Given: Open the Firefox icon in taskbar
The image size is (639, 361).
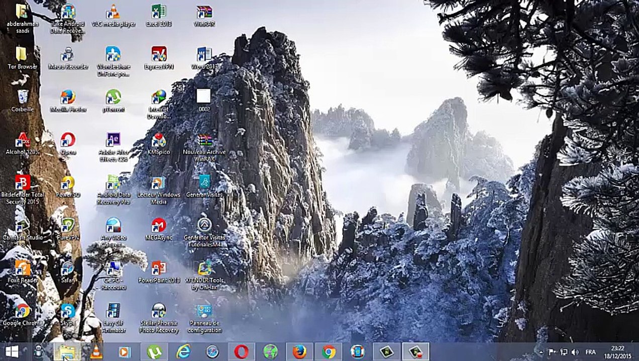Looking at the screenshot, I should 299,351.
